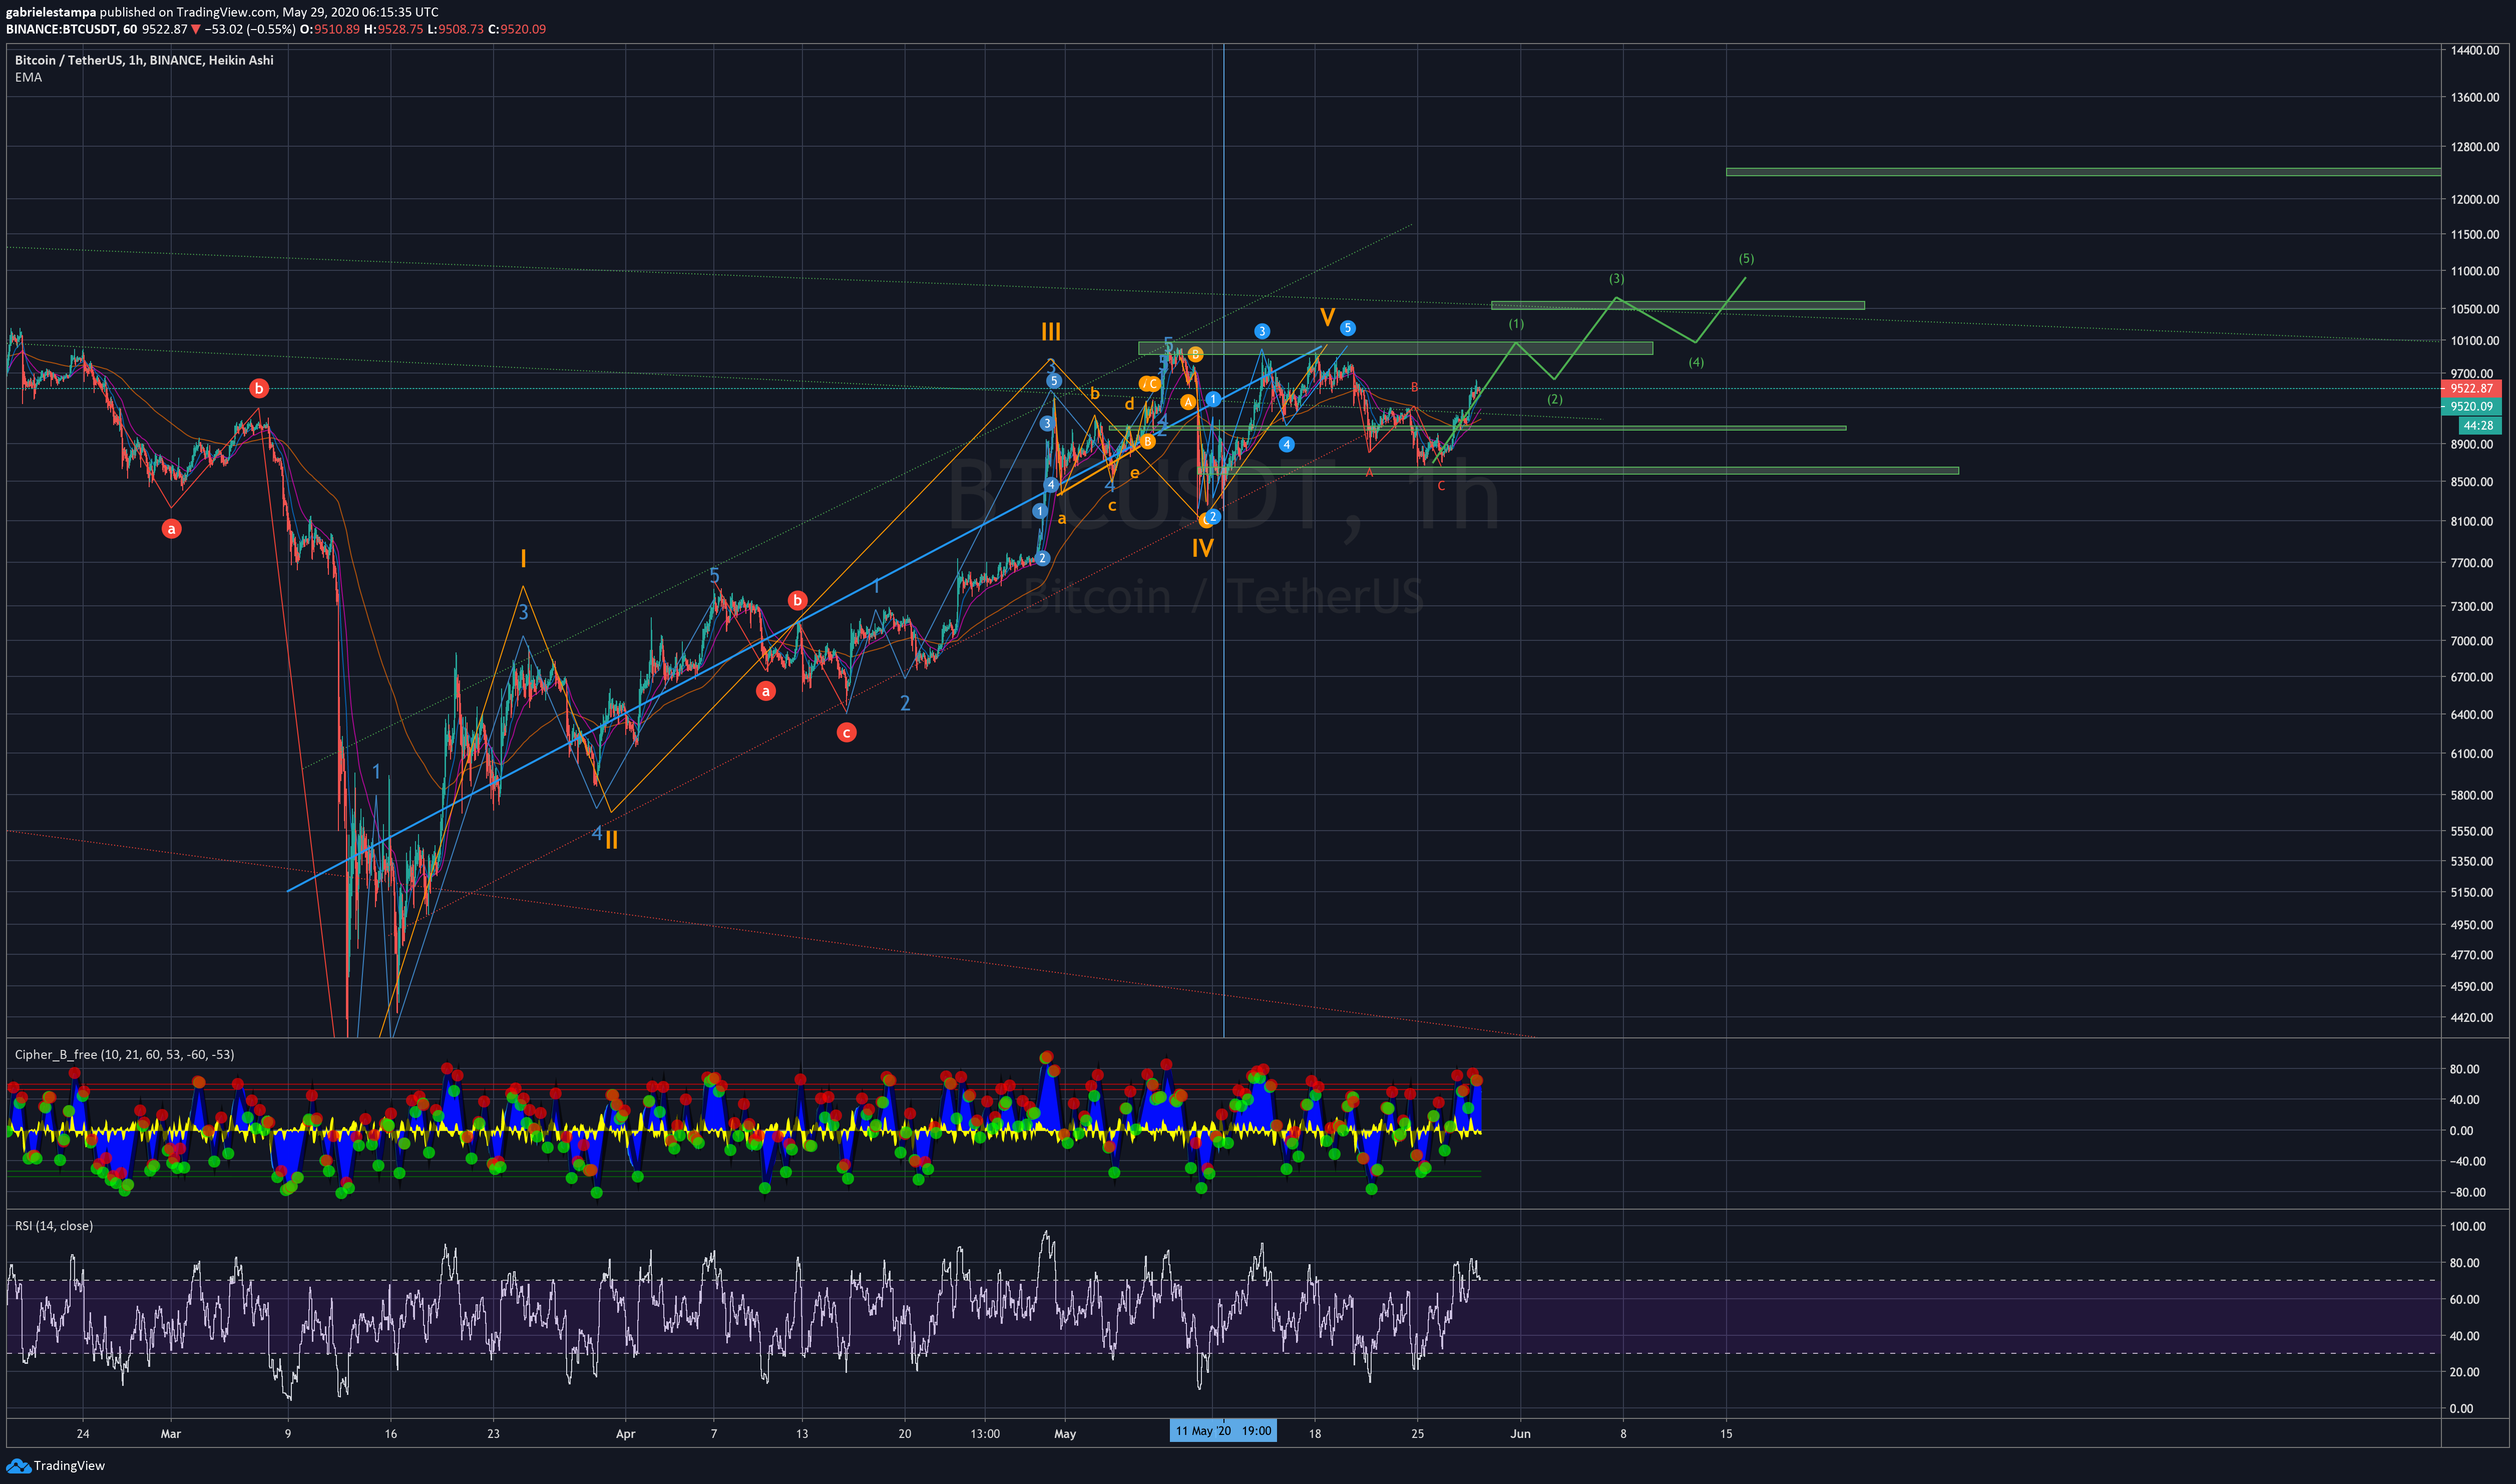Click the 13:00 time axis label

click(985, 1433)
